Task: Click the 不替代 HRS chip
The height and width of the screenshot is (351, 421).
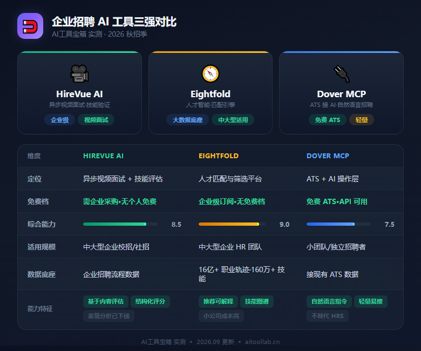Action: (x=328, y=316)
